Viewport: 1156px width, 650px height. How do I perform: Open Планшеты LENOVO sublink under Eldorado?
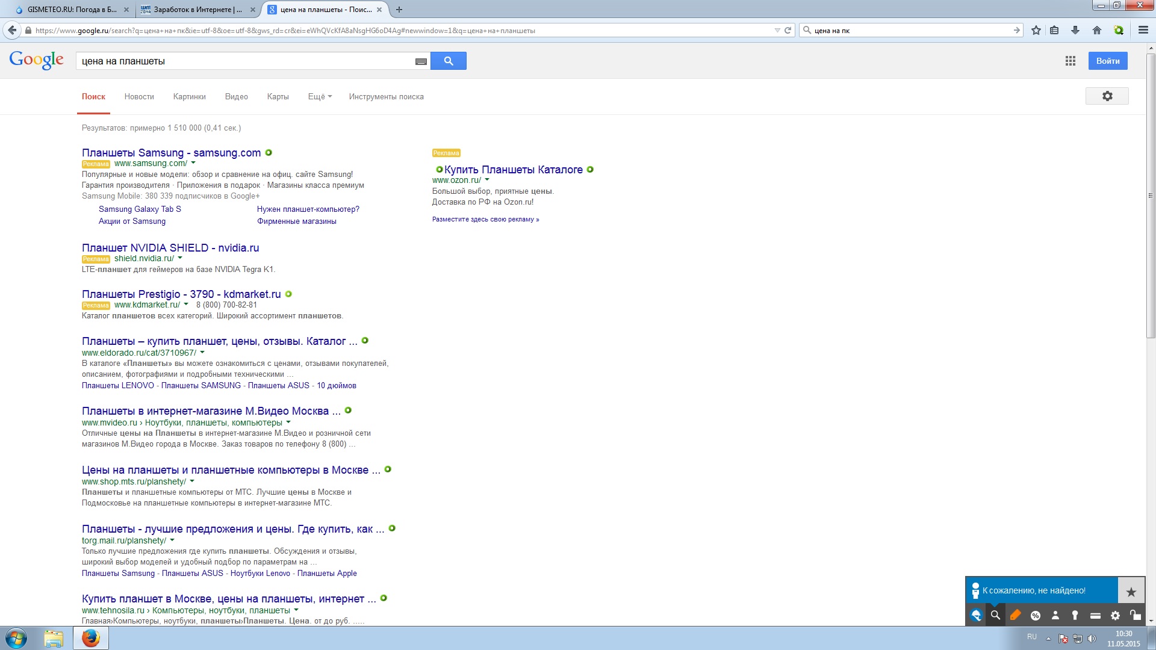pyautogui.click(x=118, y=386)
